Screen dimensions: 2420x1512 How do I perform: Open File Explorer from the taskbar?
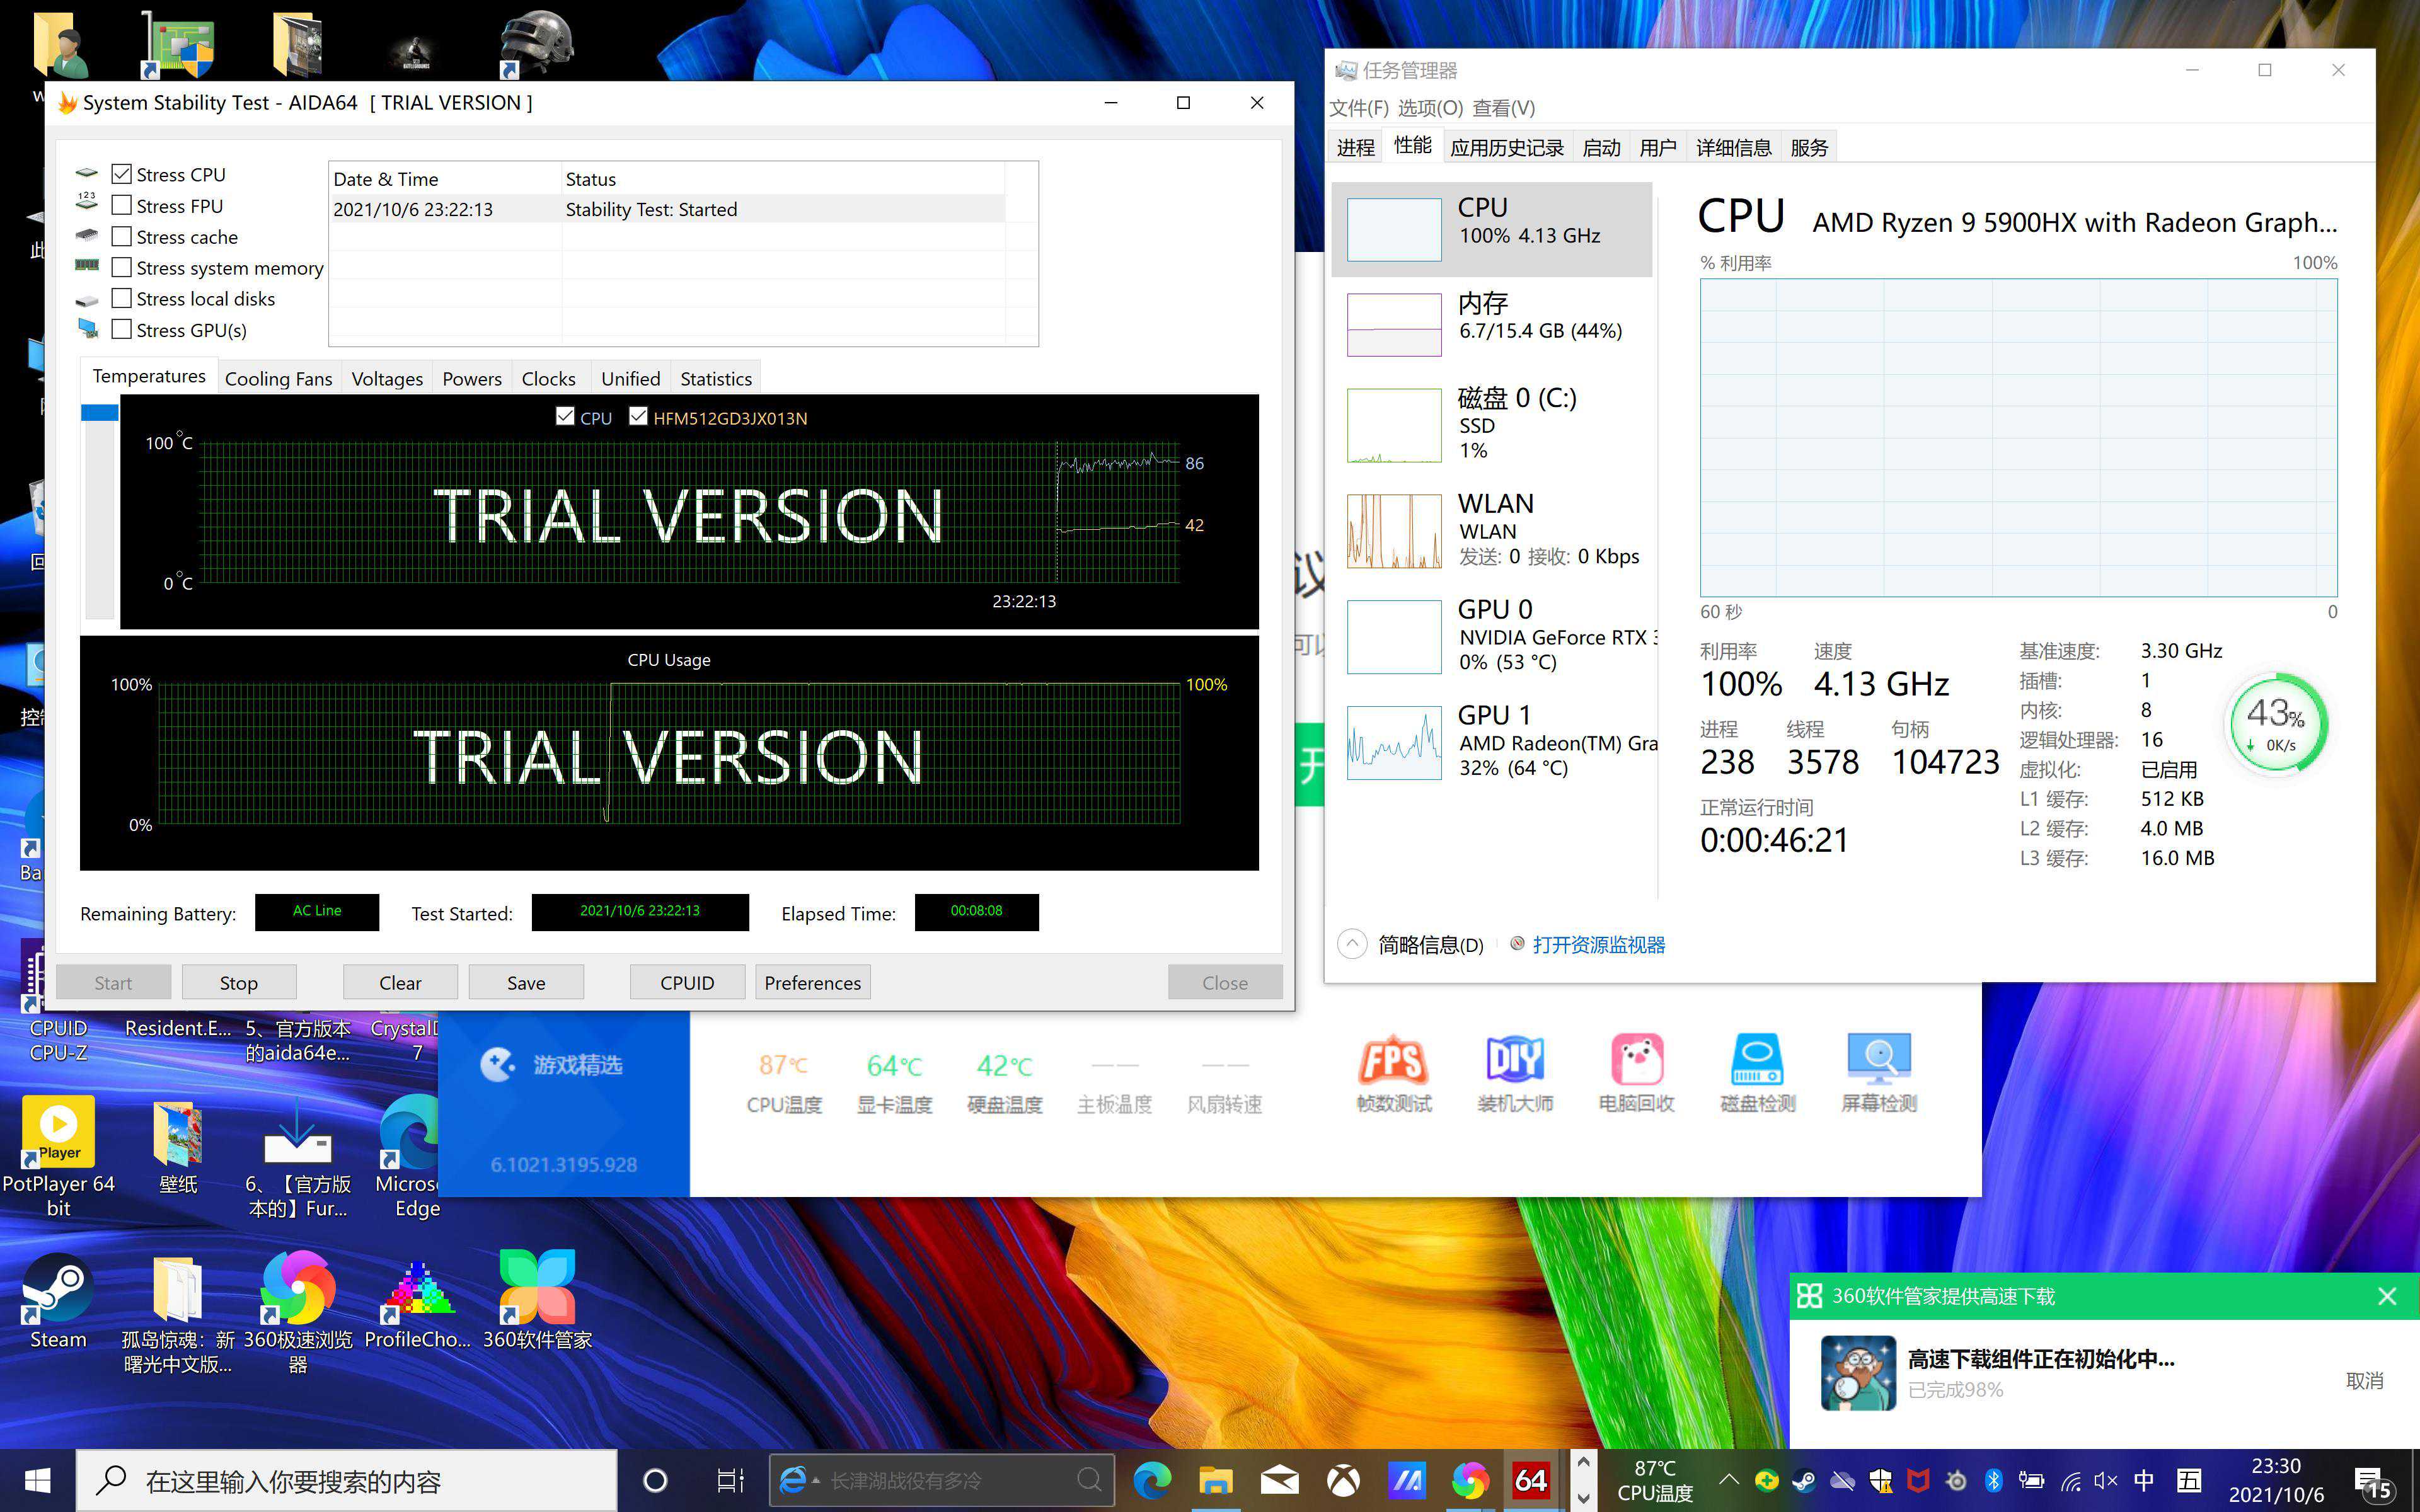(1216, 1480)
